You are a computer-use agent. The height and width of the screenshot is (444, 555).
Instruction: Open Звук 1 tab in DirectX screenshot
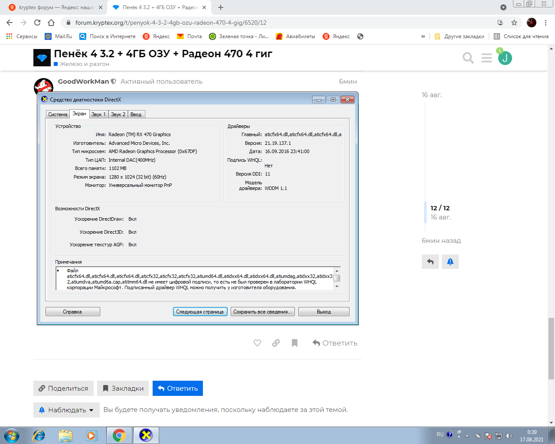(x=98, y=114)
